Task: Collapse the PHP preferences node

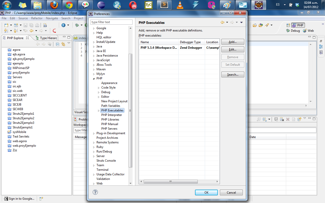Action: pyautogui.click(x=94, y=79)
